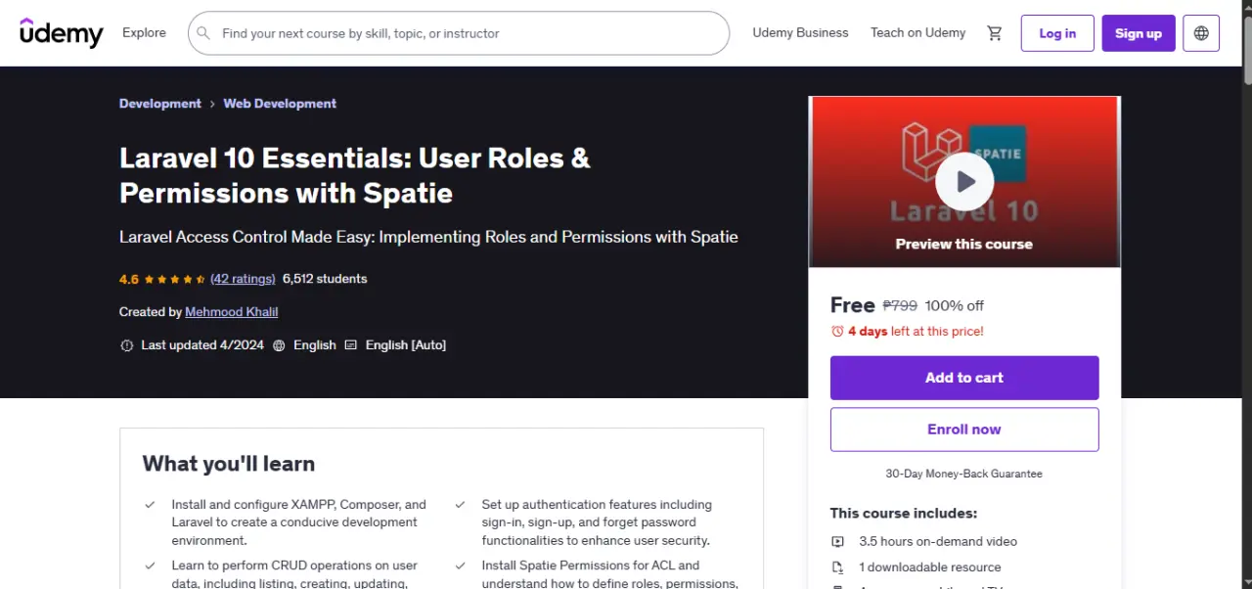Play the course preview video
1252x589 pixels.
(x=964, y=181)
